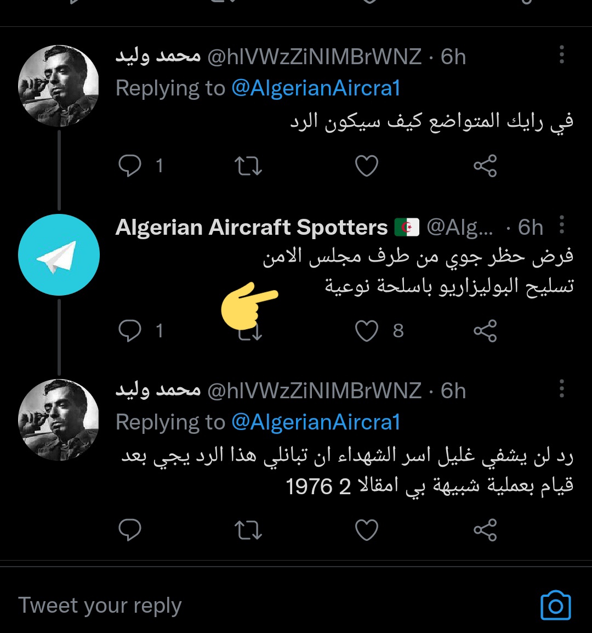592x633 pixels.
Task: Share the Algerian Aircraft Spotters tweet
Action: 485,331
